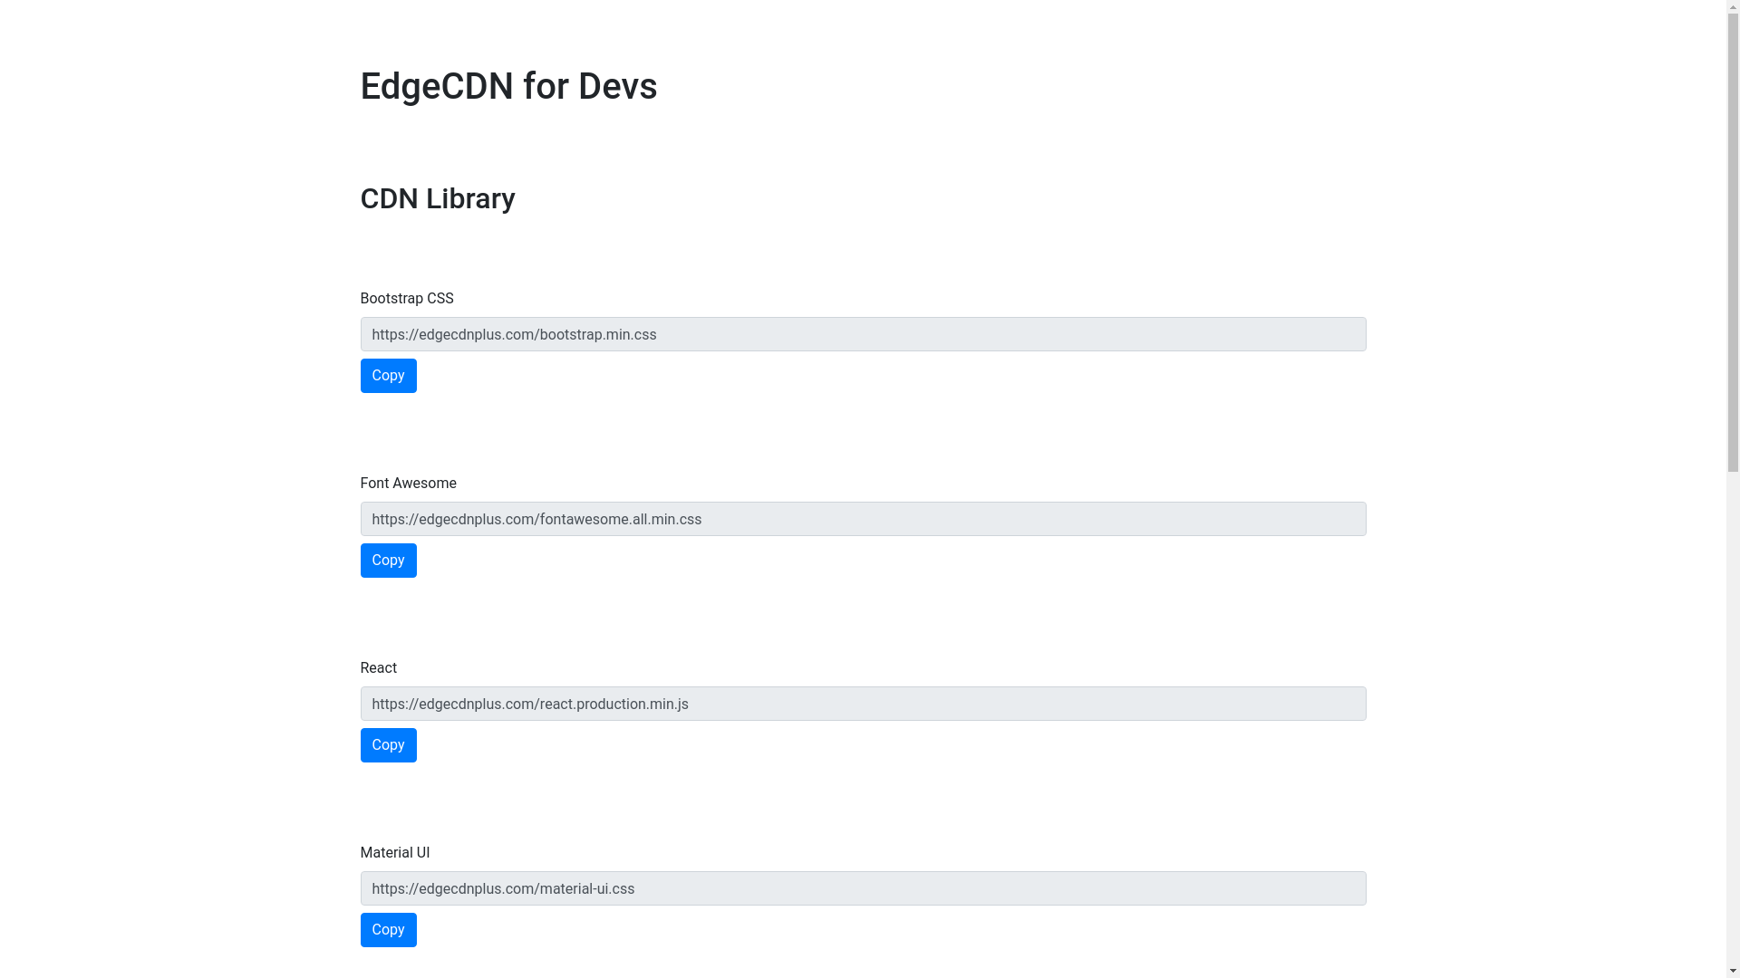Select the react.production.min.js URL field

click(863, 704)
